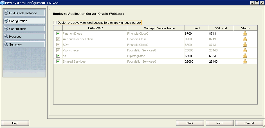
Task: Click the FinancialClose row warning status icon
Action: tap(245, 34)
